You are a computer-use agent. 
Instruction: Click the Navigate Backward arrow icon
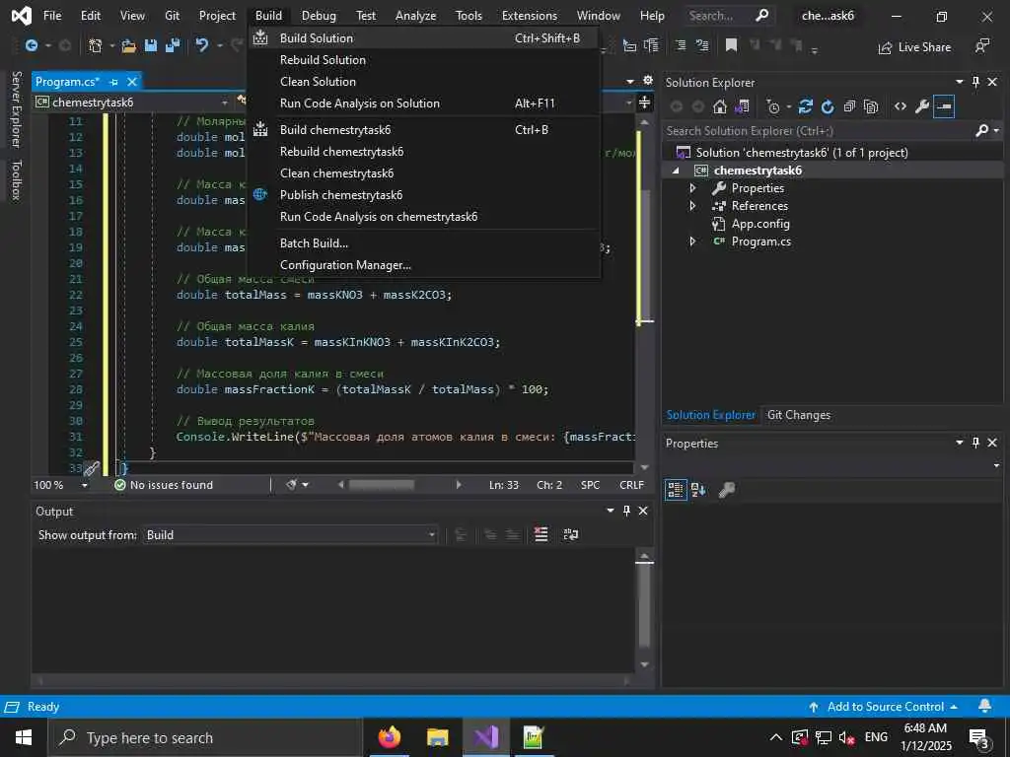pyautogui.click(x=31, y=45)
